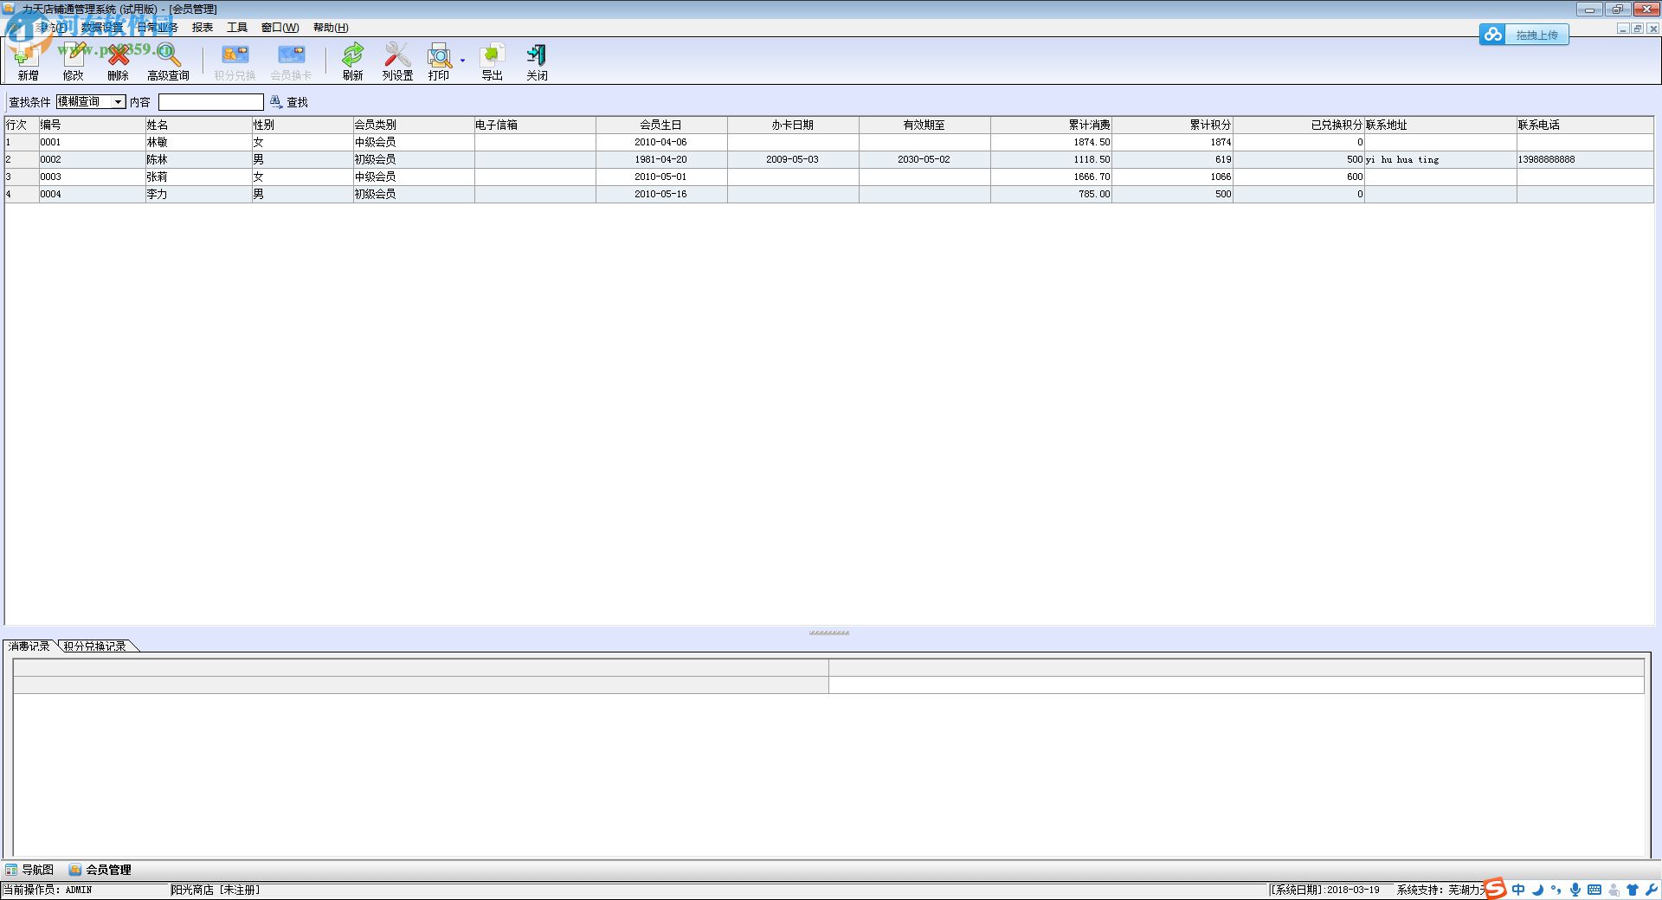Open 列设置 column settings
Image resolution: width=1662 pixels, height=900 pixels.
click(x=397, y=61)
